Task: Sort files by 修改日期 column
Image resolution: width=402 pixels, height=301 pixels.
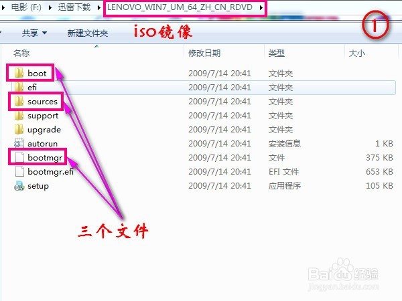Action: coord(204,54)
